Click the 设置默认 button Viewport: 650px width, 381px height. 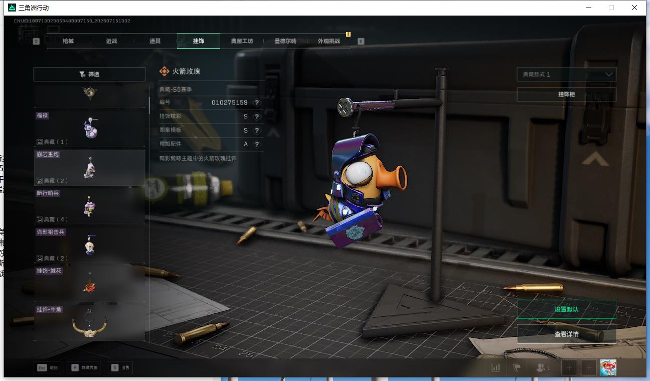click(x=566, y=309)
